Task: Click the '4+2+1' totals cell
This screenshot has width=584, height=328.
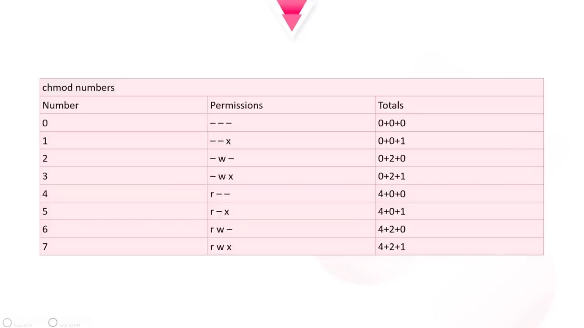Action: pos(391,247)
